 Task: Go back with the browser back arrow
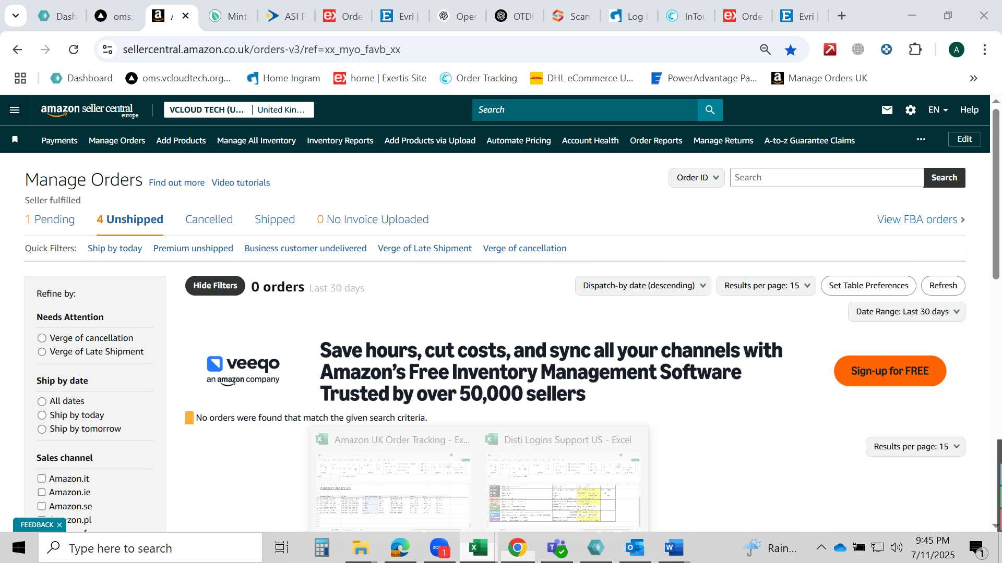coord(17,50)
